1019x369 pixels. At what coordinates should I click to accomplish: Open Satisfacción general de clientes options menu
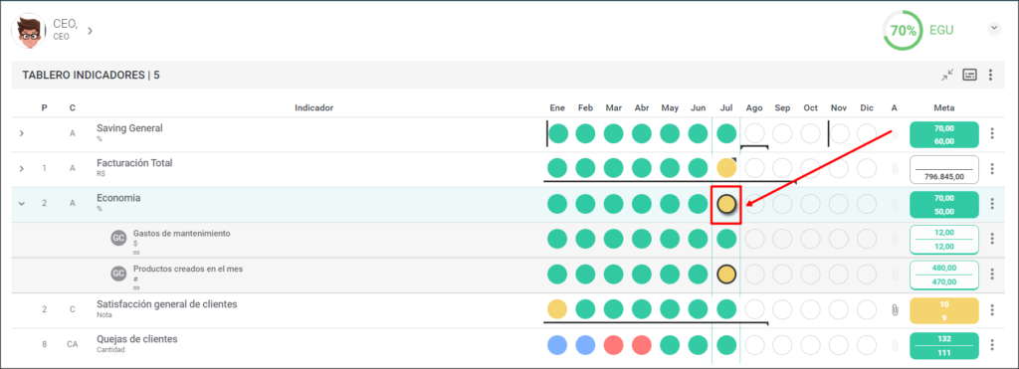(x=992, y=309)
